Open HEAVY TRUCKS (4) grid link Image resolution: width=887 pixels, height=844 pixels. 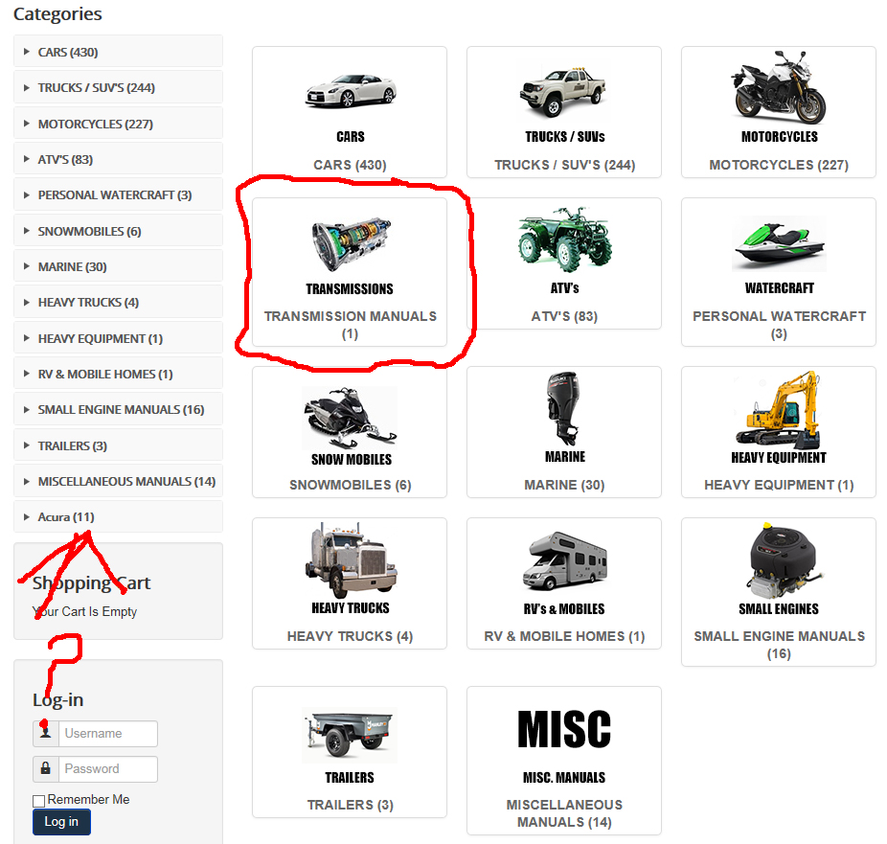point(351,636)
